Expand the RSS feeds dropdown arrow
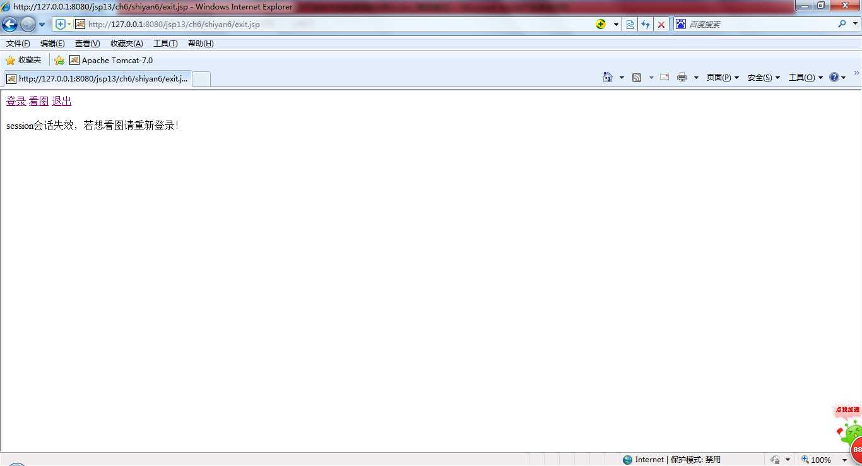Image resolution: width=862 pixels, height=466 pixels. [651, 78]
